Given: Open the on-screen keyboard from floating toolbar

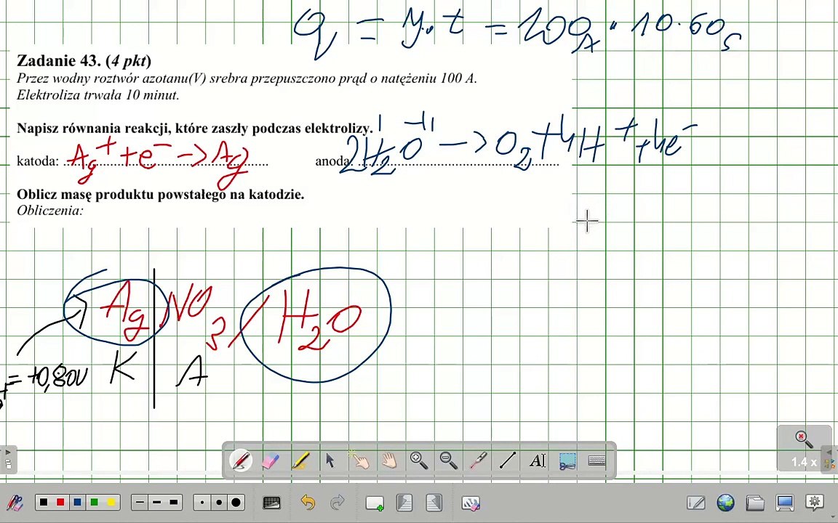Looking at the screenshot, I should coord(596,461).
